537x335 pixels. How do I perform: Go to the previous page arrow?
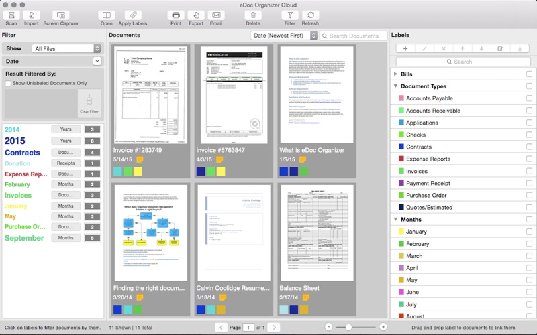pos(221,328)
